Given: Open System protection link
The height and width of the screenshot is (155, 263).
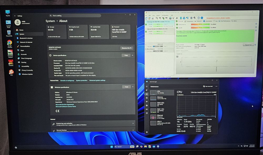Looking at the screenshot, I should (82, 80).
